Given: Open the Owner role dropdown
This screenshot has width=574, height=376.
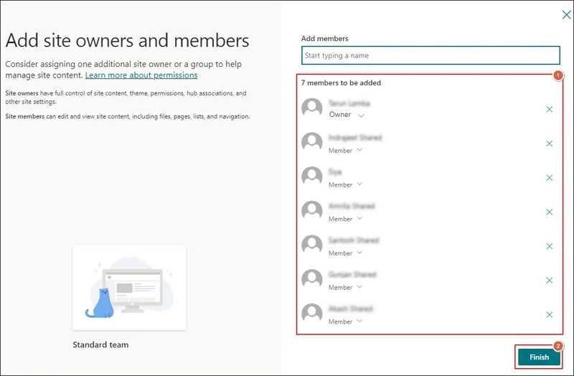Looking at the screenshot, I should 347,115.
